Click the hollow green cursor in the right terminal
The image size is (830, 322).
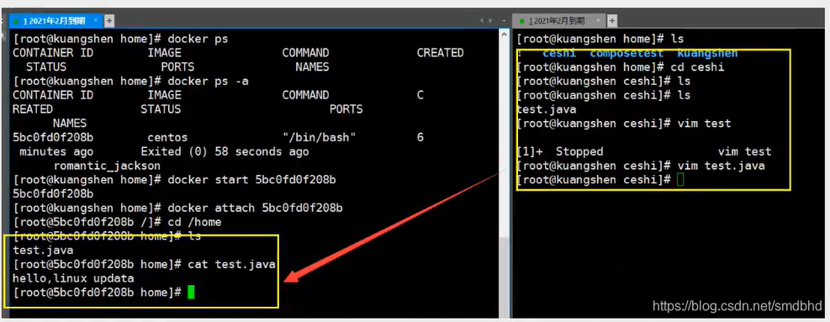tap(680, 180)
